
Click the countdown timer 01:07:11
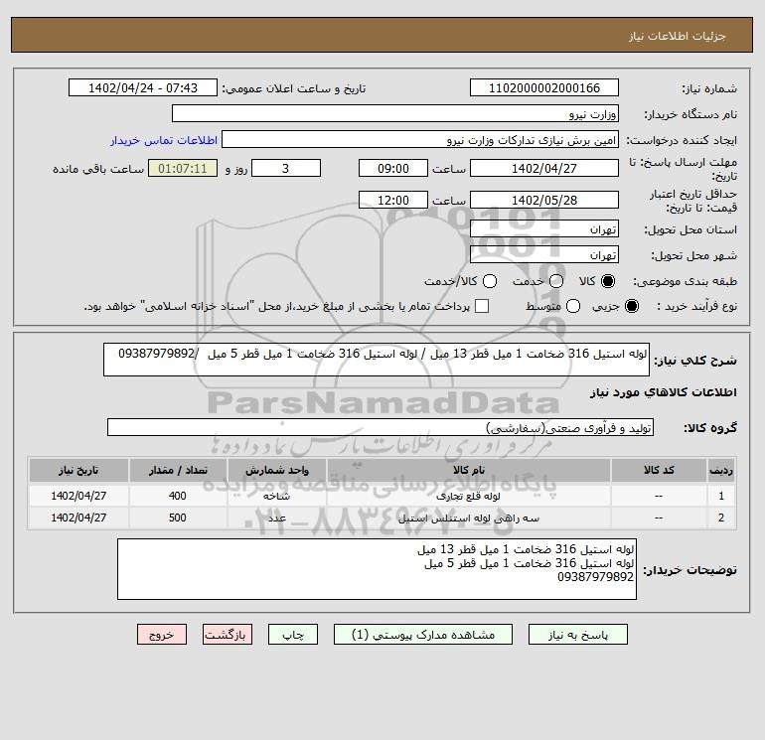point(183,168)
